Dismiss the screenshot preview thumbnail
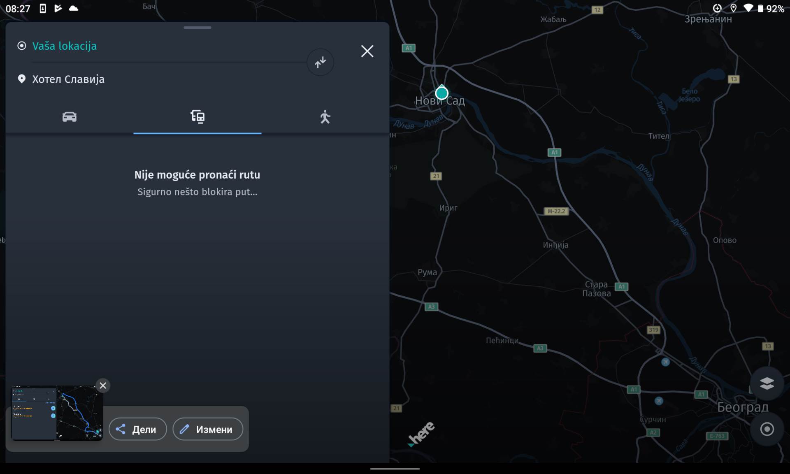The height and width of the screenshot is (474, 790). click(x=103, y=386)
